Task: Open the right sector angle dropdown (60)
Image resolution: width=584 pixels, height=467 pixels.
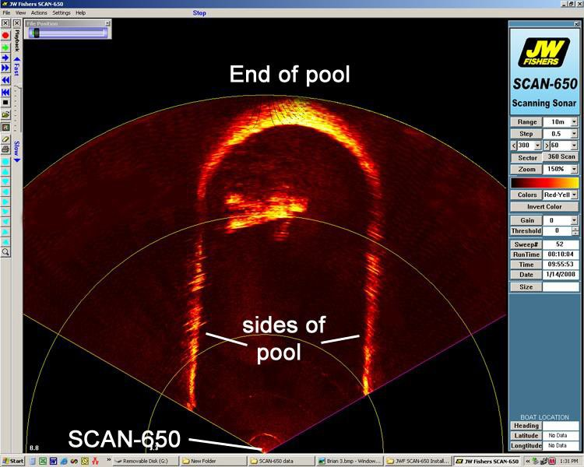Action: pos(574,146)
